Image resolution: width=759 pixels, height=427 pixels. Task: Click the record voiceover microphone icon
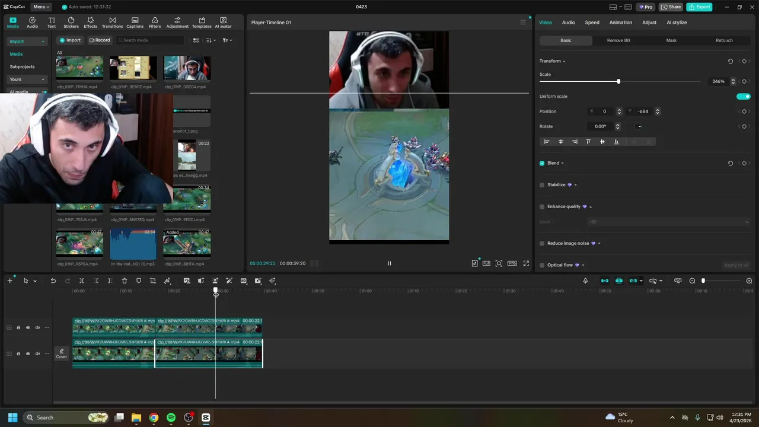click(585, 281)
